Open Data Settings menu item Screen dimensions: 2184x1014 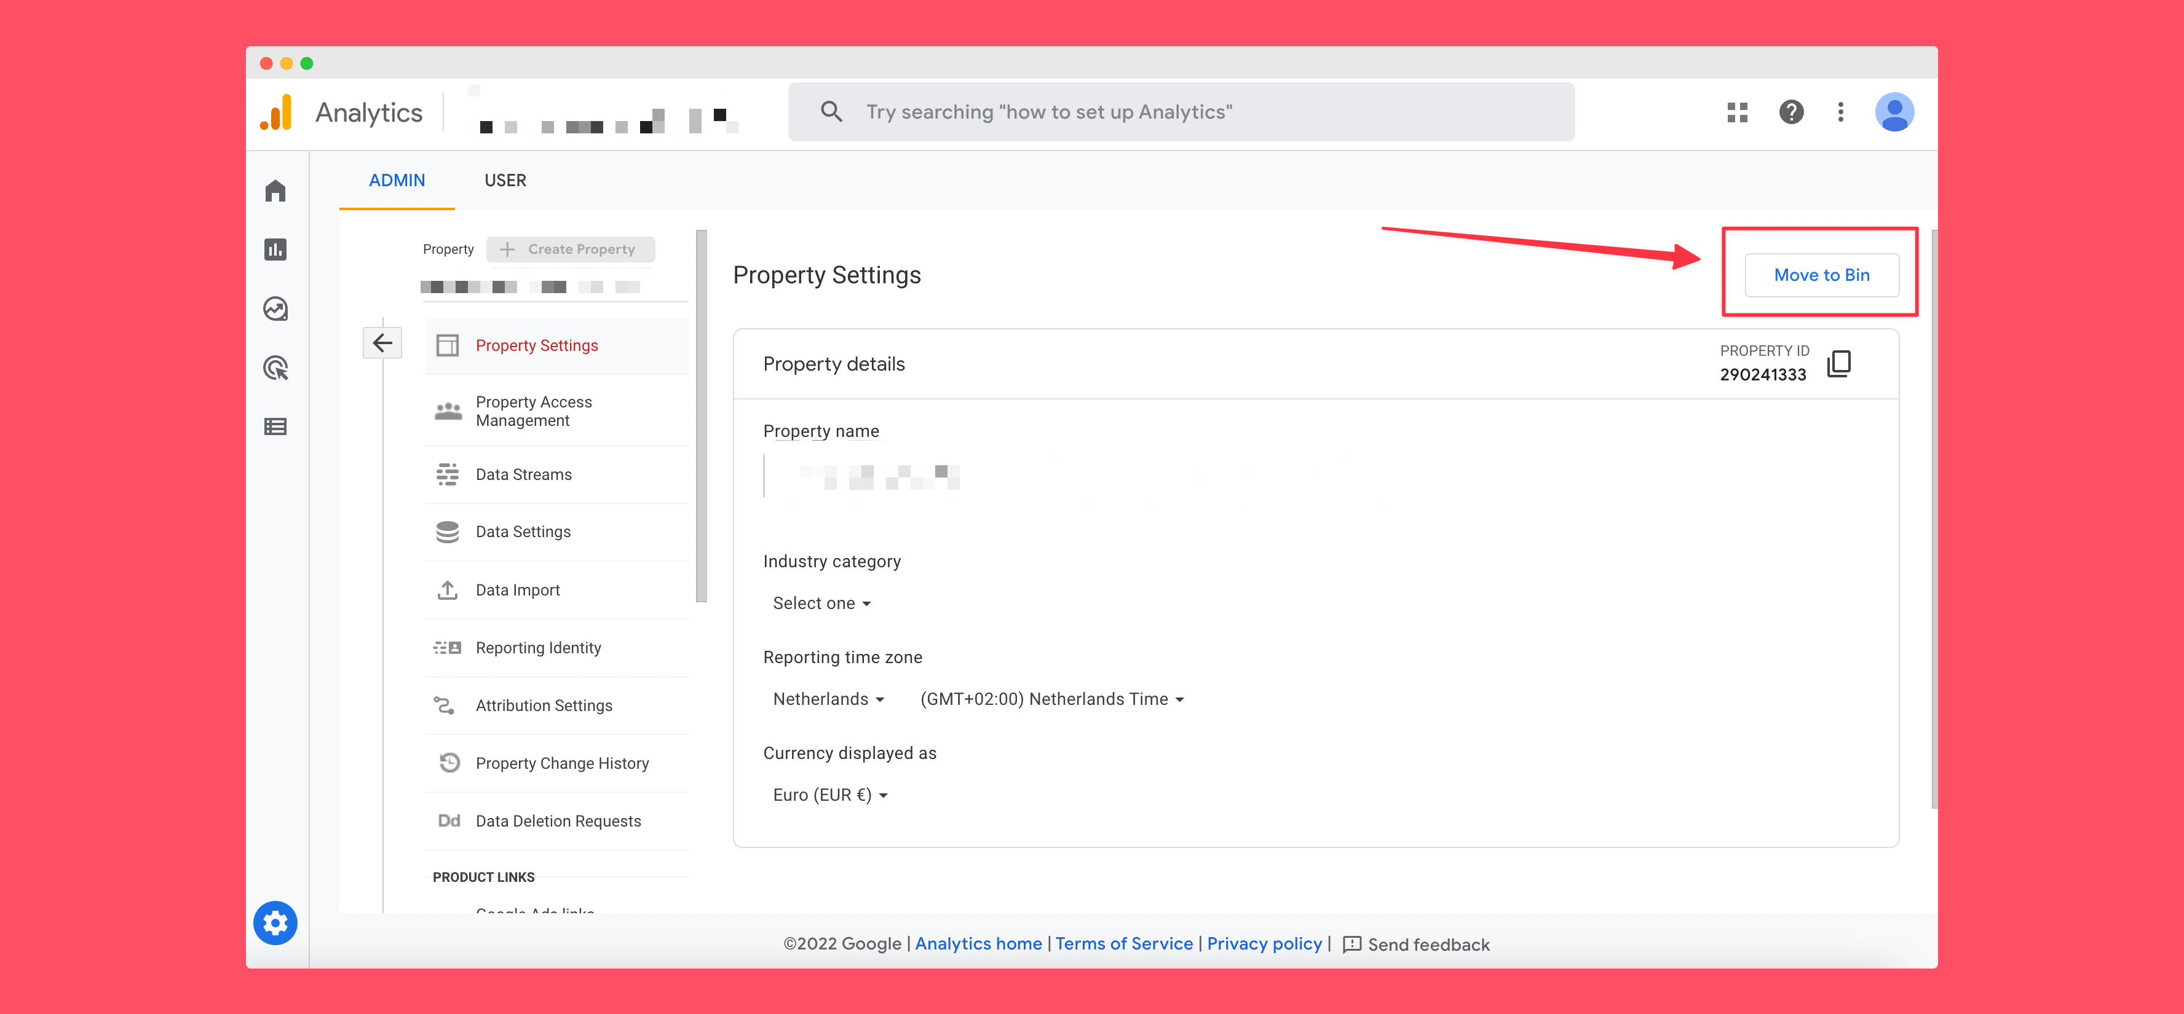556,532
